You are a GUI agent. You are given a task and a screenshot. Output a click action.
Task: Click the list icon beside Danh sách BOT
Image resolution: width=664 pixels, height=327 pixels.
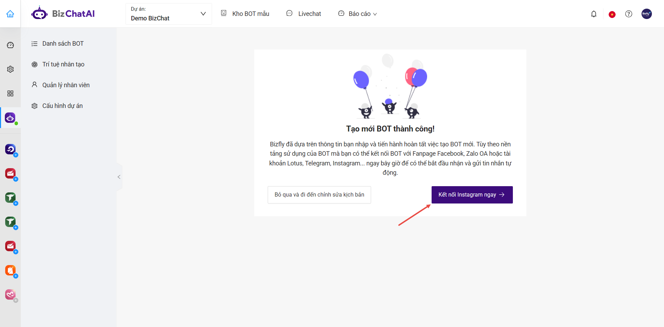tap(35, 44)
